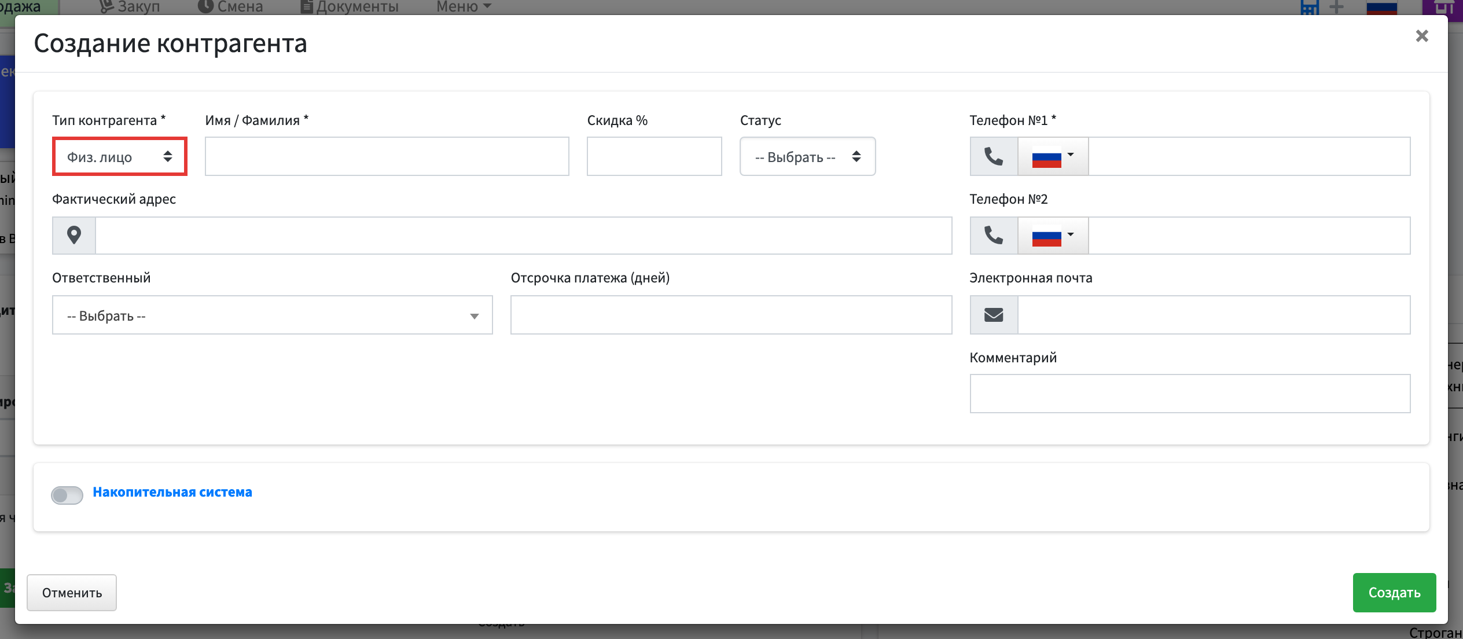Click into the Электронная почта field

tap(1214, 315)
